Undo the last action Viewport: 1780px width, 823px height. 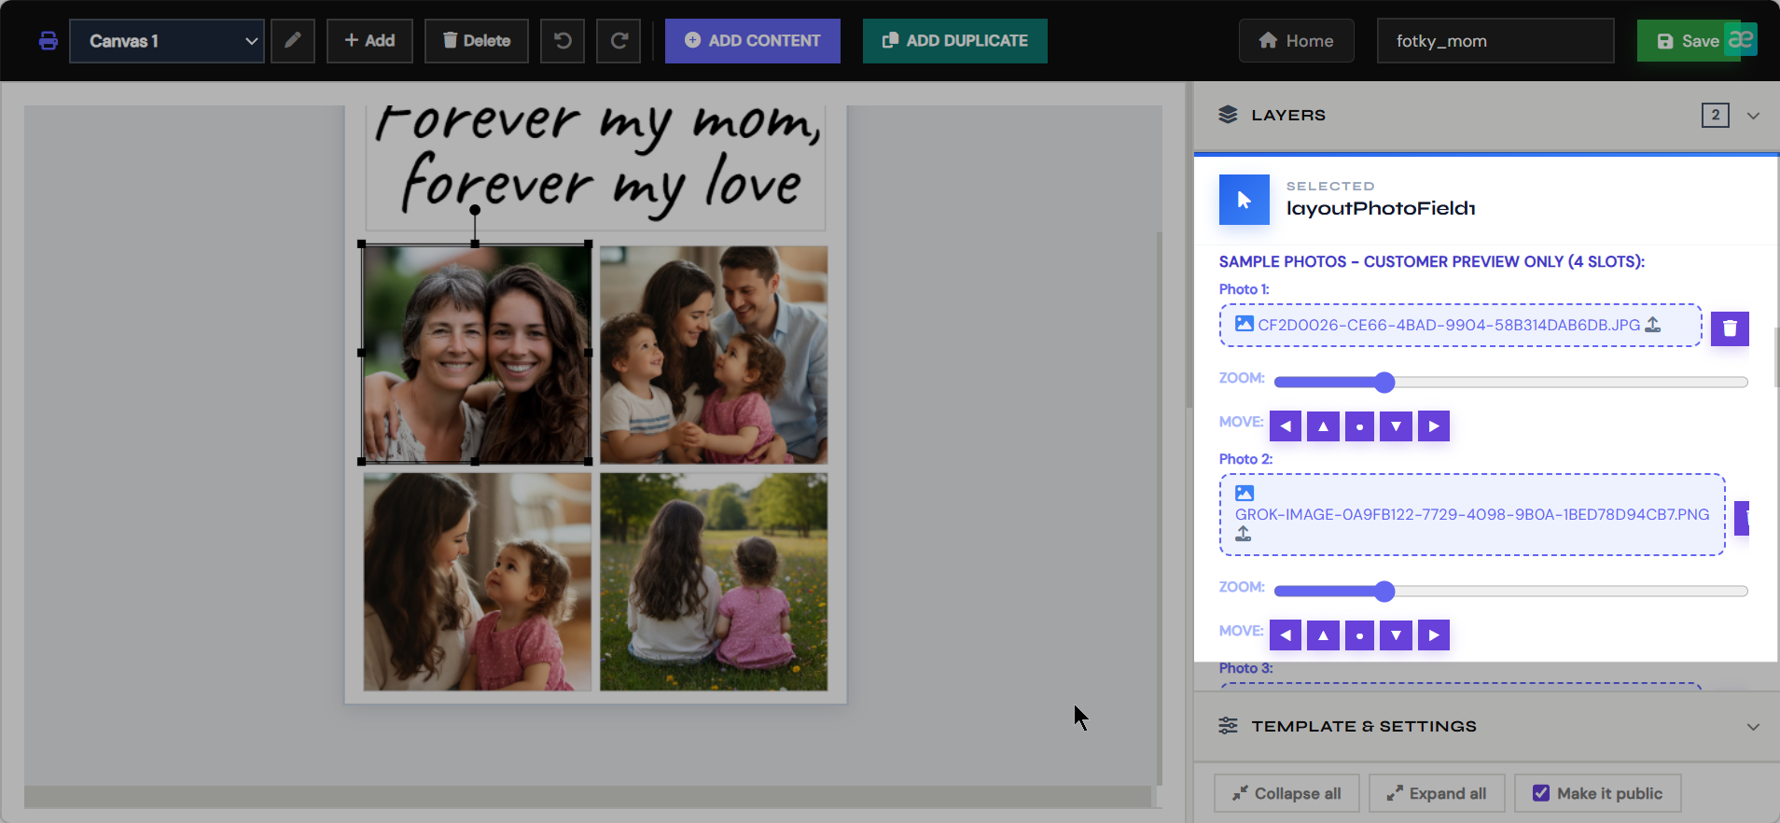tap(563, 41)
